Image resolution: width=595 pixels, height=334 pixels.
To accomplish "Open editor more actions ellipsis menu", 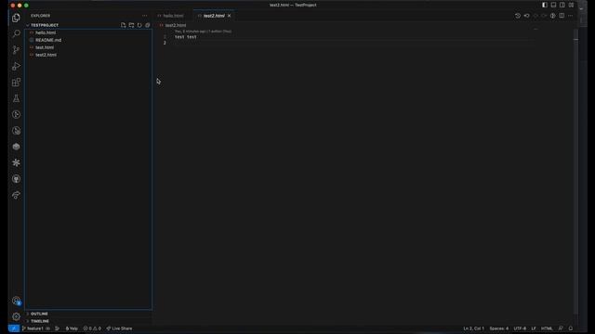I will [x=570, y=16].
